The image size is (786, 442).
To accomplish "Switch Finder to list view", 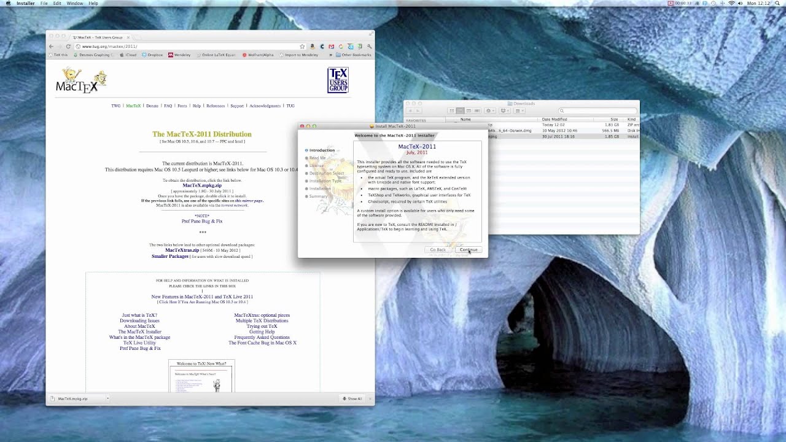I will (459, 111).
